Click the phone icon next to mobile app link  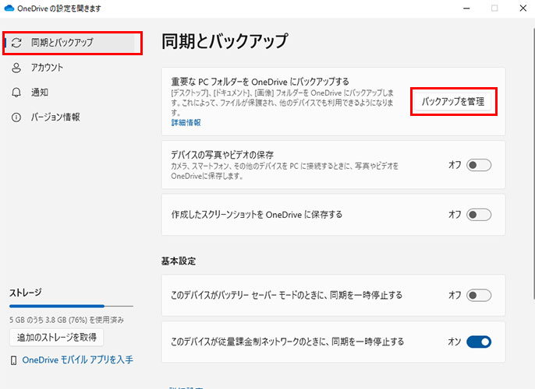coord(13,360)
